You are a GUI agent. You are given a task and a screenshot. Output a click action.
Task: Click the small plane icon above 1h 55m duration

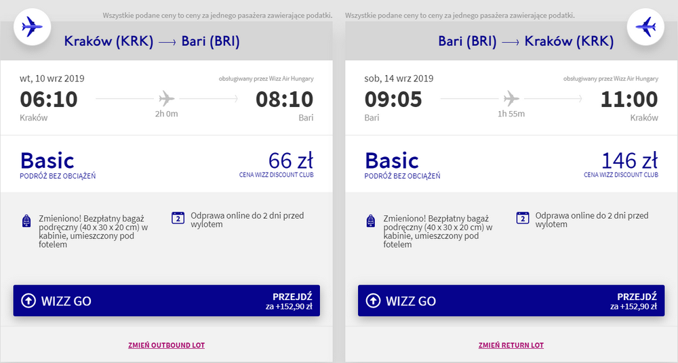click(x=511, y=98)
